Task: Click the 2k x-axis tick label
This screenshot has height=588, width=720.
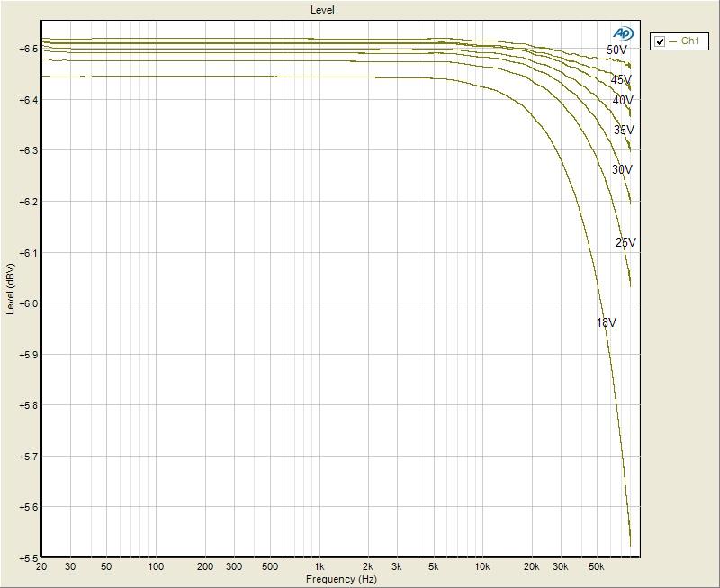Action: [368, 567]
